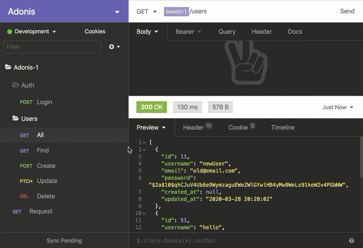Open the Preview mode dropdown
Viewport: 363px width, 248px height.
[151, 128]
